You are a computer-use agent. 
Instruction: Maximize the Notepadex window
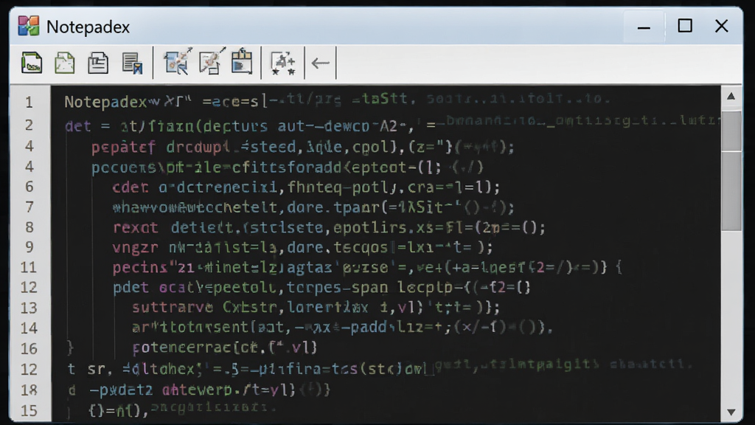(x=685, y=26)
